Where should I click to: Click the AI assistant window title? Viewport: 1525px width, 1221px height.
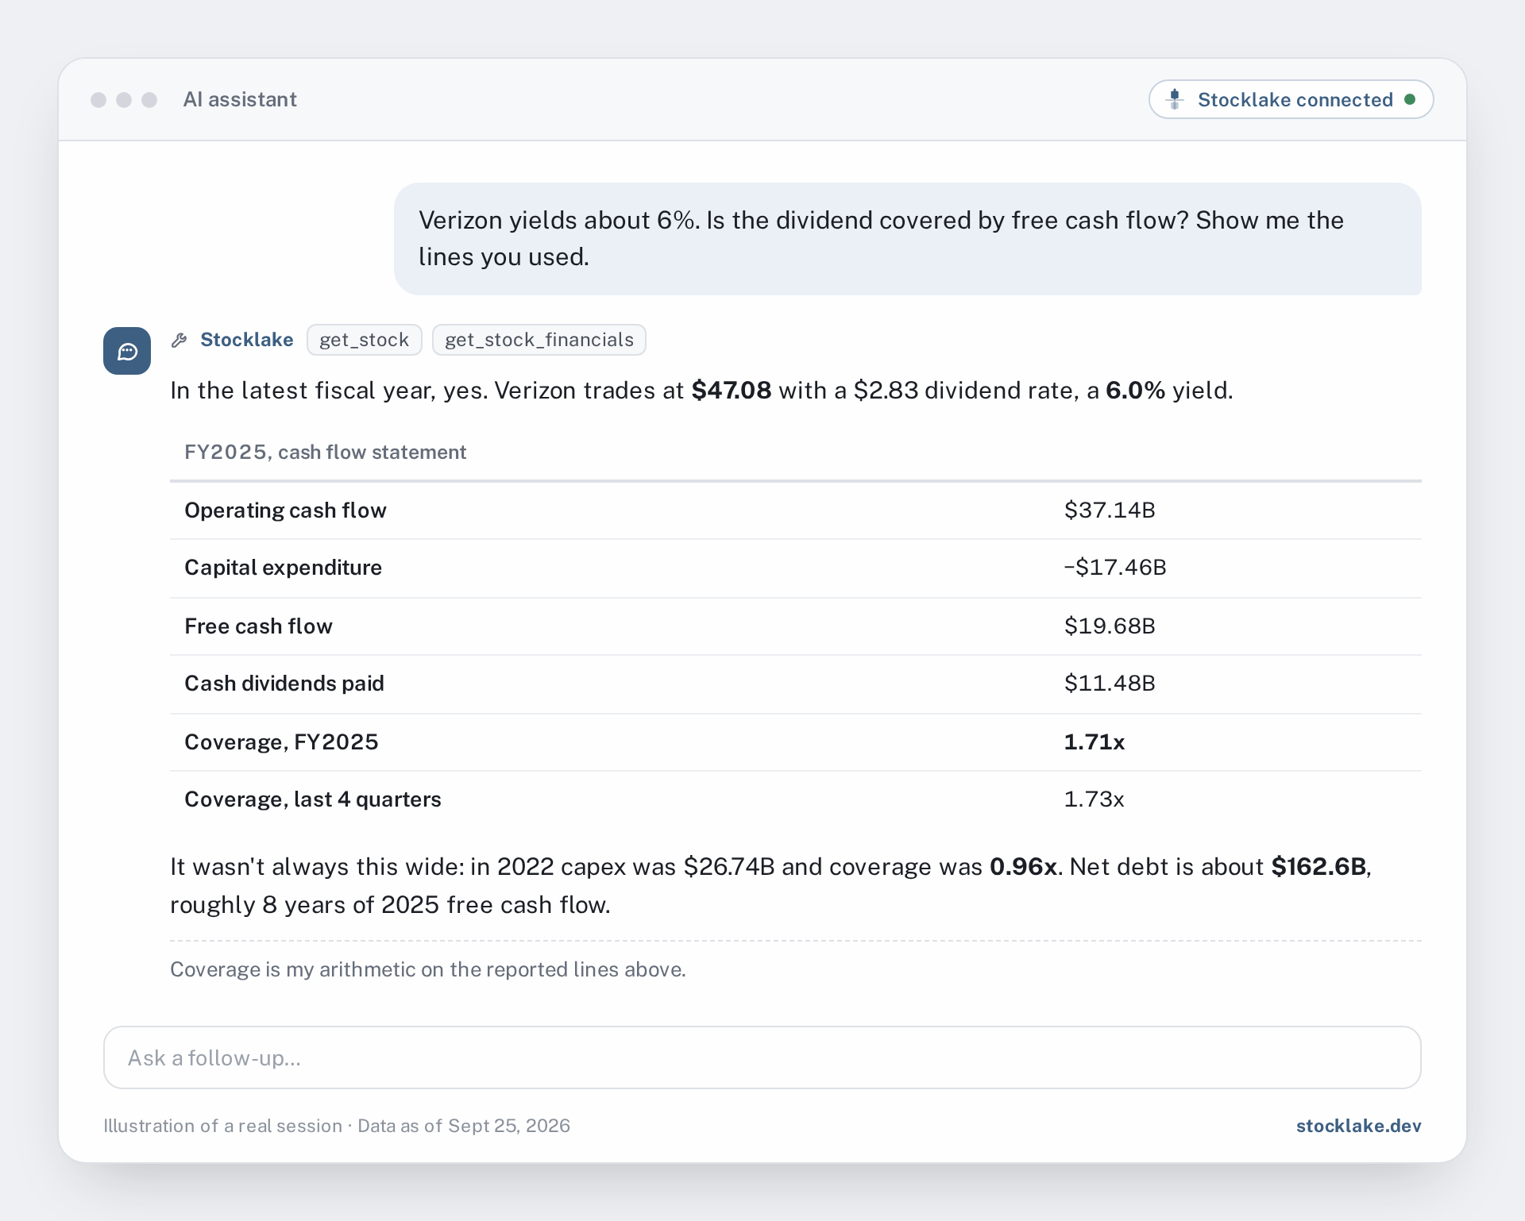pos(240,99)
